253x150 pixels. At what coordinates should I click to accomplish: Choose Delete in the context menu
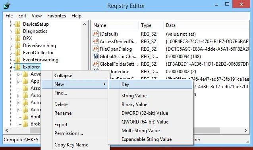(x=75, y=104)
